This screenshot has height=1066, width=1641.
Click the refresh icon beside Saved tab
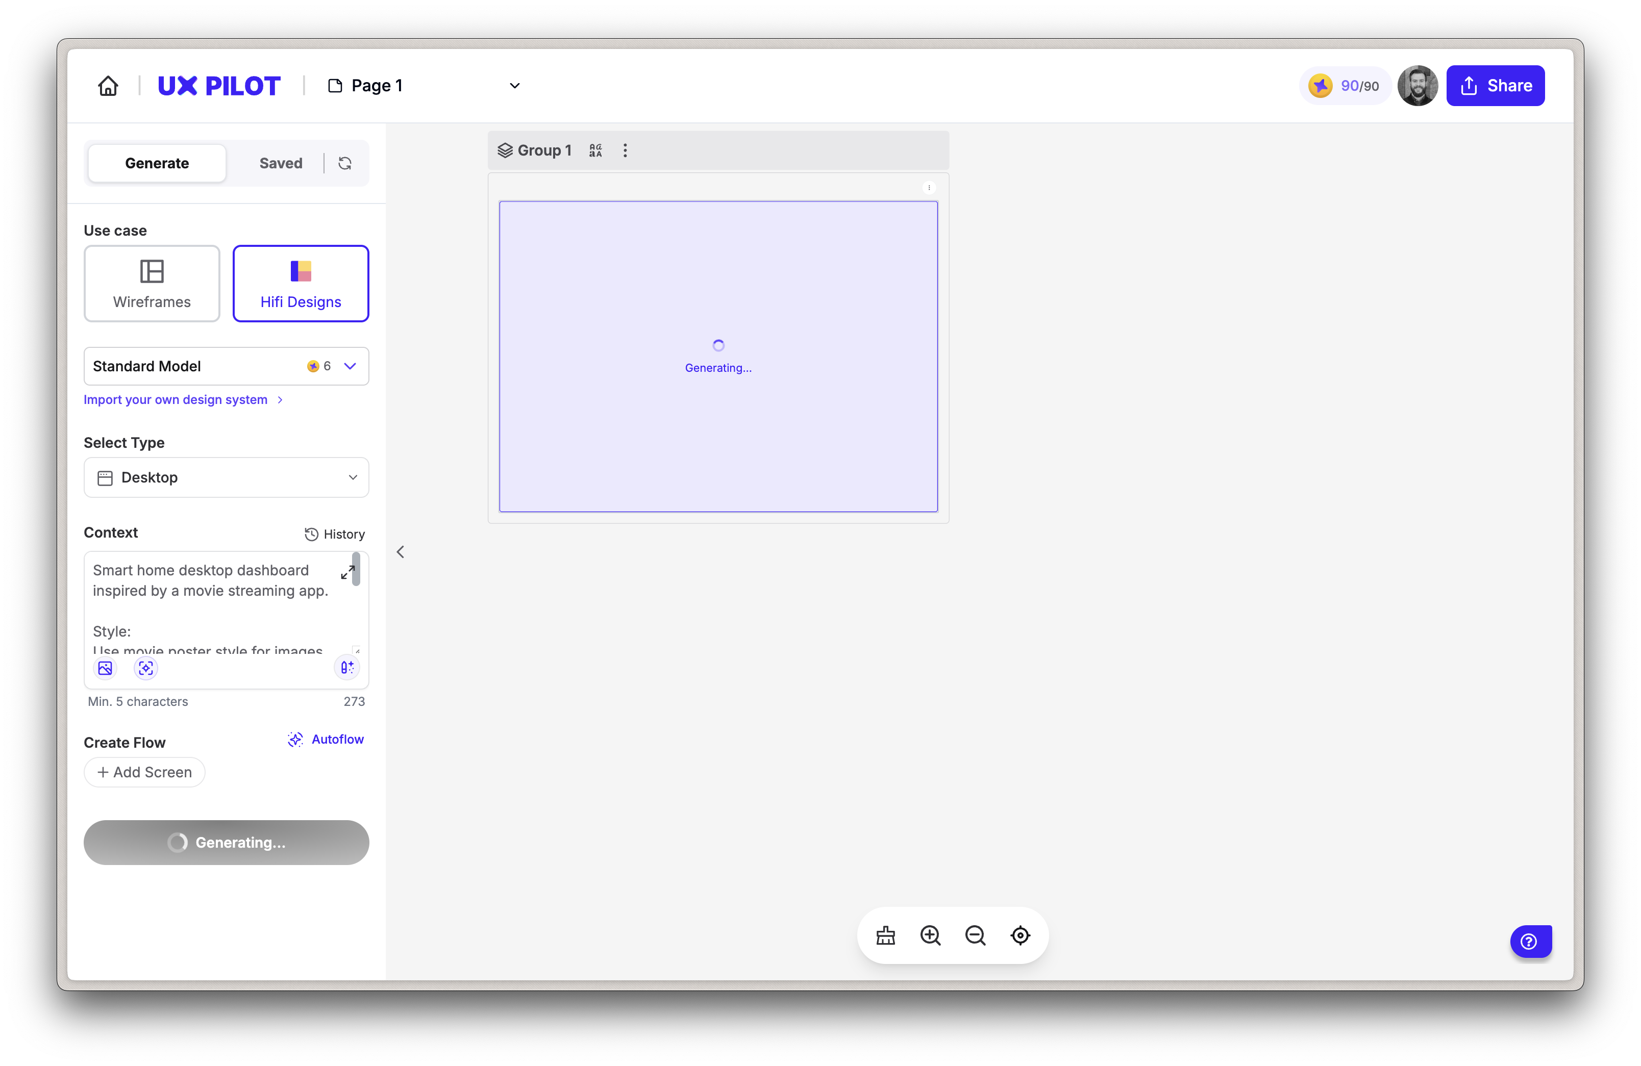coord(345,163)
